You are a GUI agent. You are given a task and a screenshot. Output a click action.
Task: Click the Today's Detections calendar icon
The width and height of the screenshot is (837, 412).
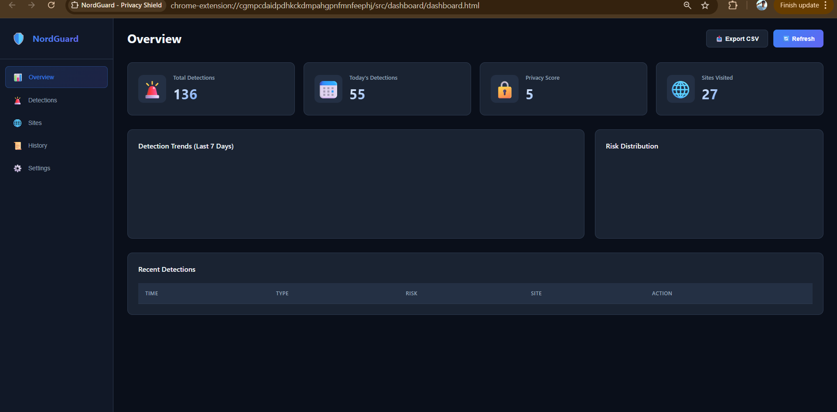click(328, 89)
